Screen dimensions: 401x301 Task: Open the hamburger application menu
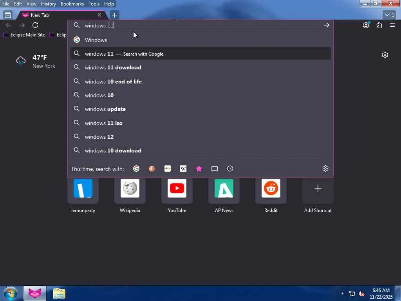392,25
